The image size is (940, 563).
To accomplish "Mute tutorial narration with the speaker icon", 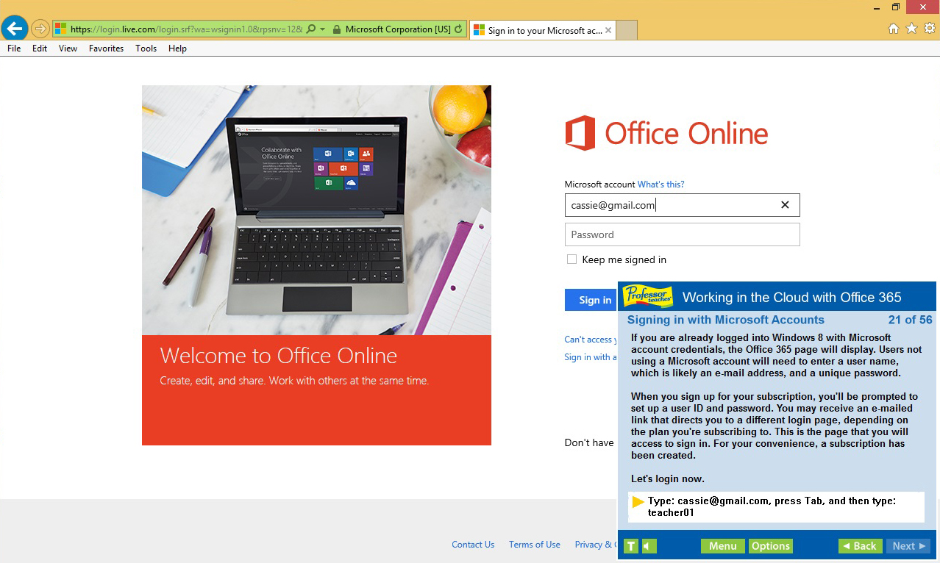I will coord(648,546).
